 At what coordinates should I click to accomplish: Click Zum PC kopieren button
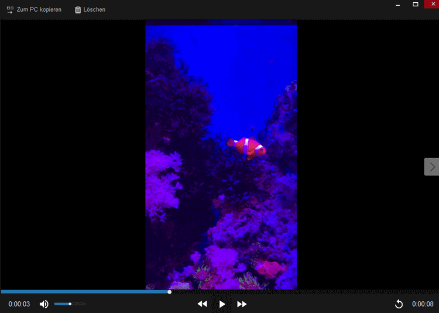pos(34,10)
